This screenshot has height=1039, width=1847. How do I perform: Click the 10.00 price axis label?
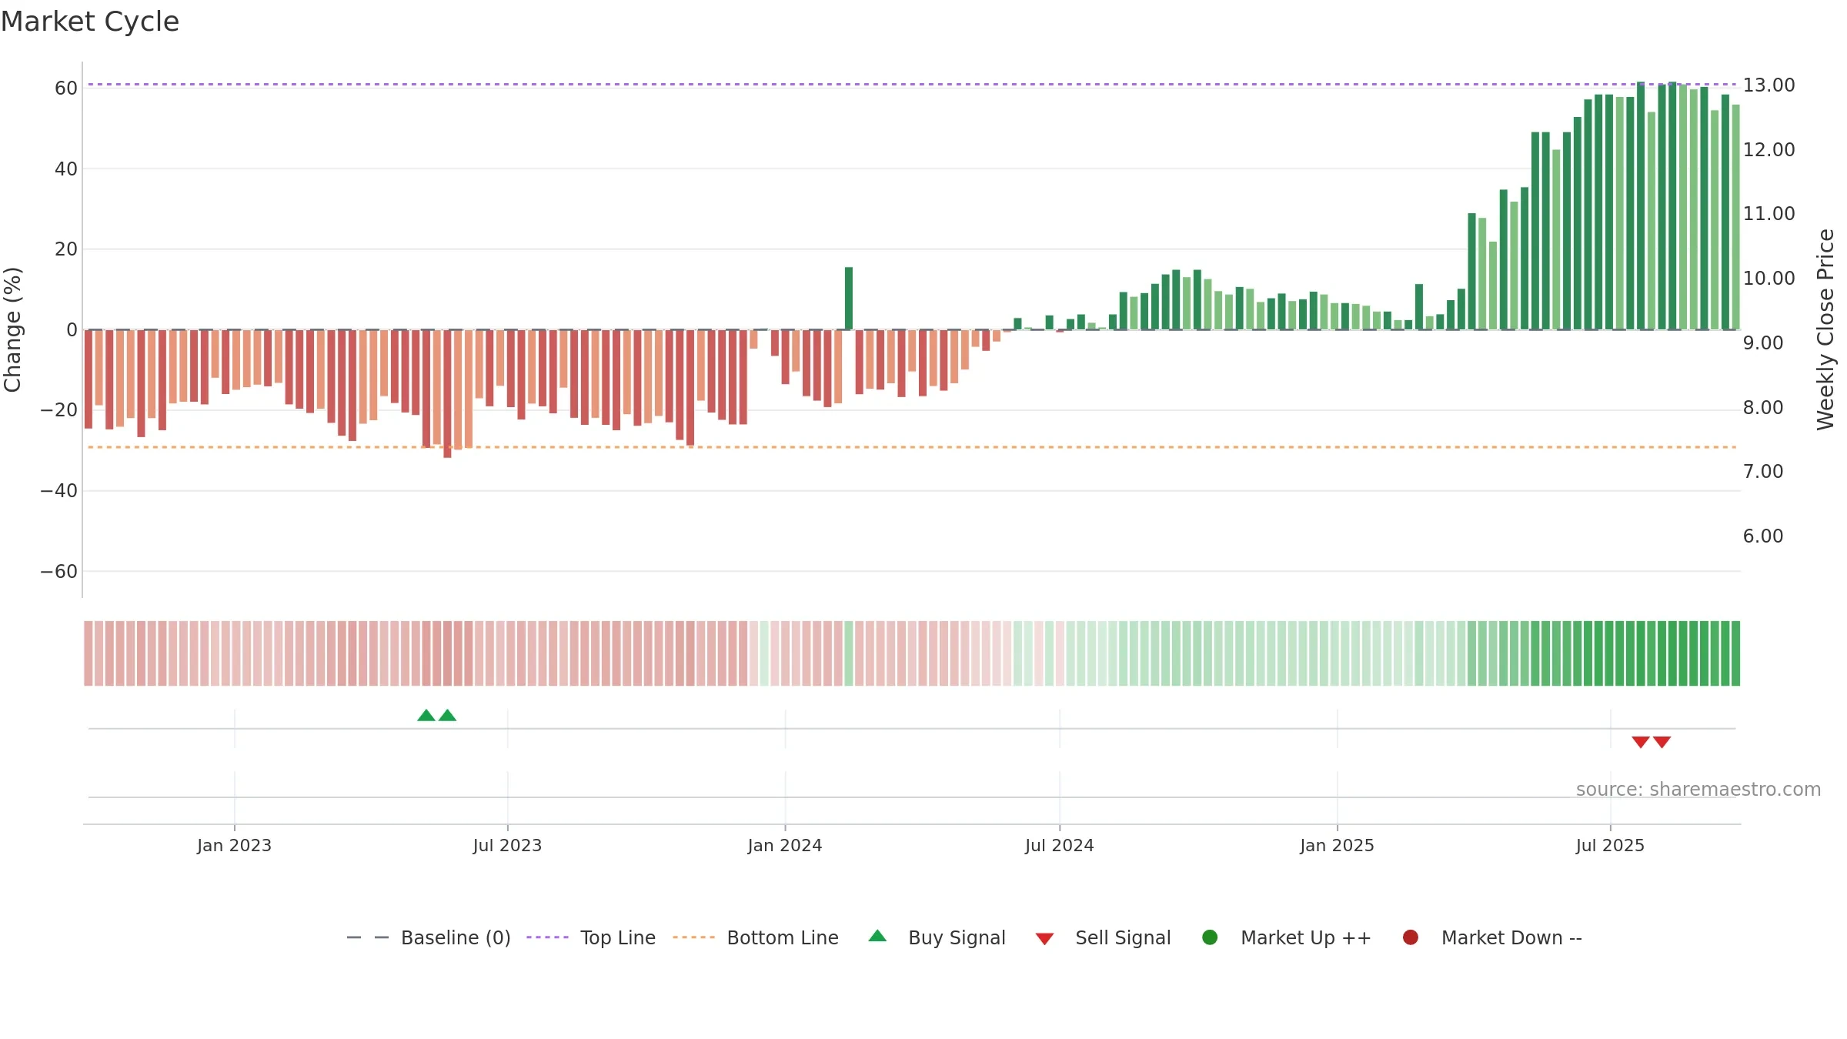tap(1769, 278)
